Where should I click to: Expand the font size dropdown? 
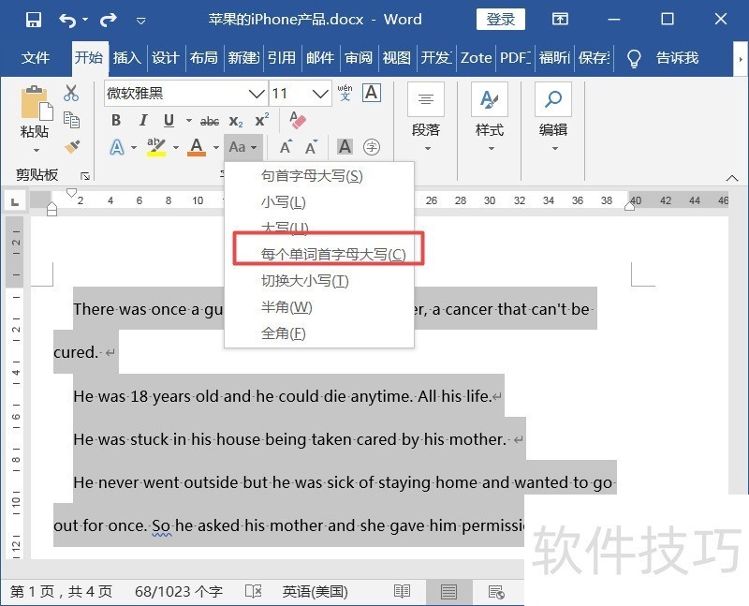pos(321,94)
